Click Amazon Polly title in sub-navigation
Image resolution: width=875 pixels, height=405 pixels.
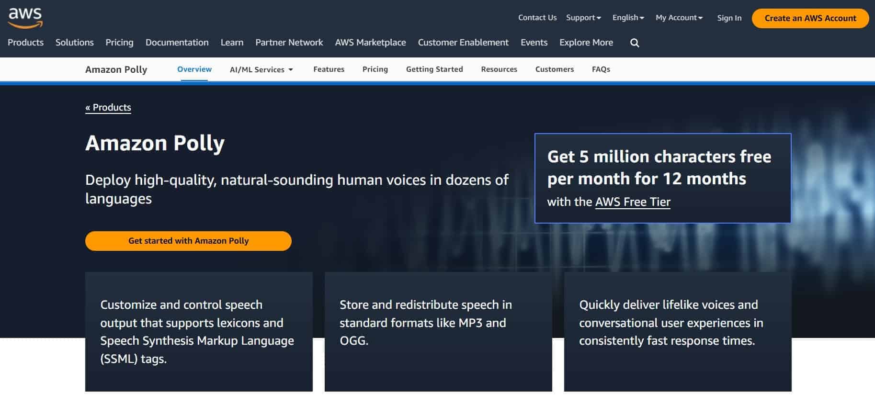[116, 69]
